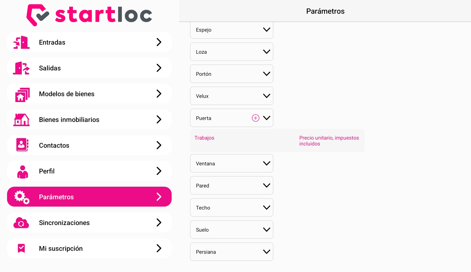
Task: Open the Mi suscripción menu item
Action: (x=89, y=248)
